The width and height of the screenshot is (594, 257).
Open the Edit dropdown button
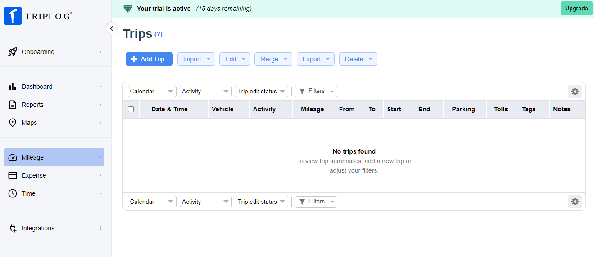(x=235, y=59)
